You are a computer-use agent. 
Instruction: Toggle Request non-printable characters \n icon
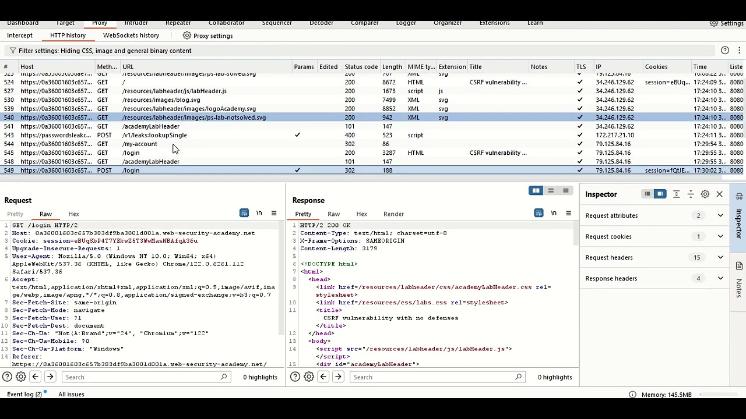pos(259,213)
